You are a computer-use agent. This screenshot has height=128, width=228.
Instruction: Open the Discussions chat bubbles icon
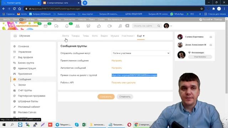coord(56,26)
